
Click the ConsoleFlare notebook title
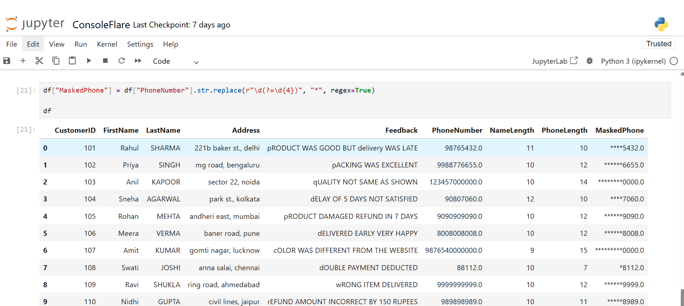(101, 25)
